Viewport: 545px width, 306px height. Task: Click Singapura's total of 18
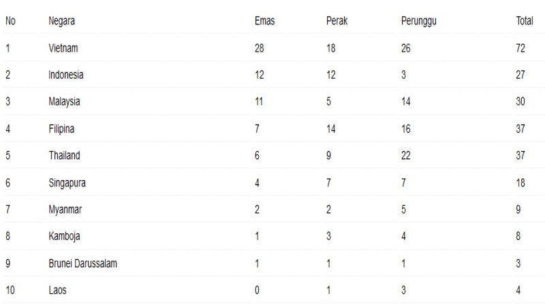pyautogui.click(x=520, y=183)
